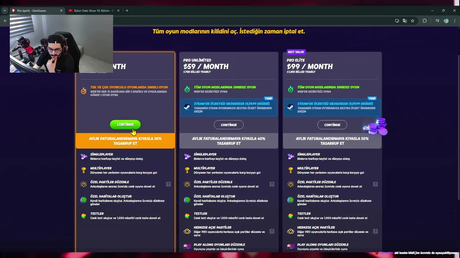Click the ₺99 / MONTH price text
The height and width of the screenshot is (258, 460).
pos(310,67)
